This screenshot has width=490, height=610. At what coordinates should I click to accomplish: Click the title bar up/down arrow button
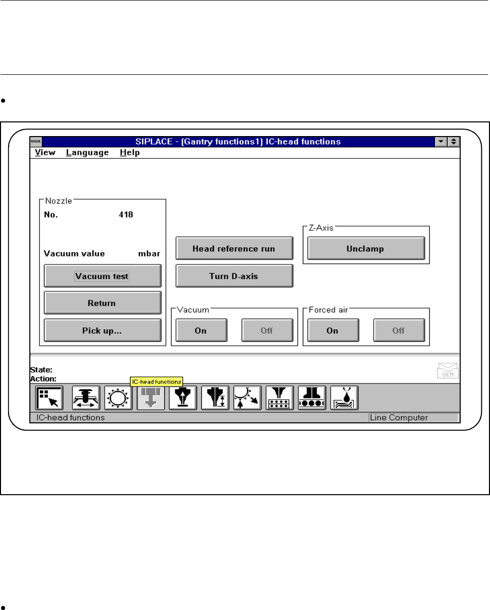point(453,142)
